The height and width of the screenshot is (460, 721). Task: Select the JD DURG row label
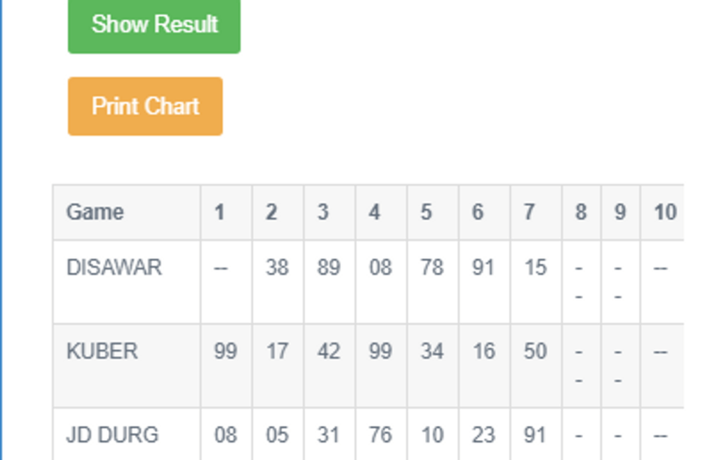pyautogui.click(x=113, y=436)
